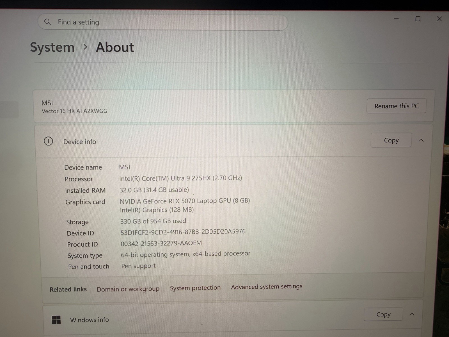This screenshot has width=449, height=337.
Task: Click the Device info circle-i icon
Action: point(48,141)
